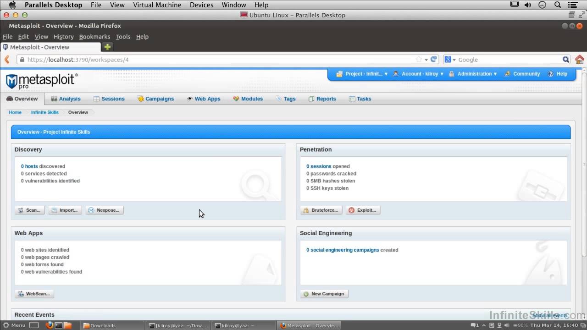Click the Home breadcrumb link
The height and width of the screenshot is (330, 587).
tap(15, 112)
